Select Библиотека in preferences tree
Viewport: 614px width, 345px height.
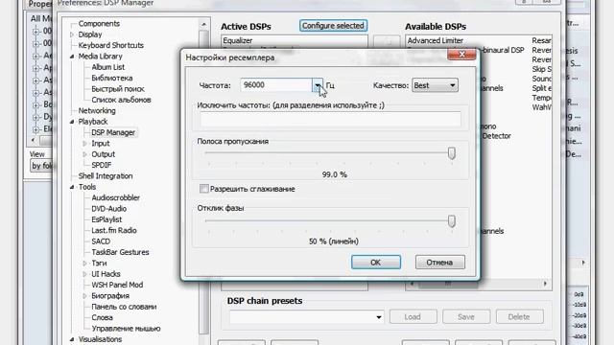(112, 79)
